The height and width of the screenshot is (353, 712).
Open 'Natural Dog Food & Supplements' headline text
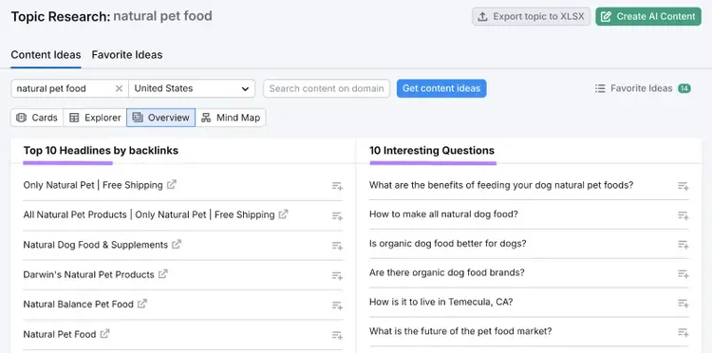(95, 245)
